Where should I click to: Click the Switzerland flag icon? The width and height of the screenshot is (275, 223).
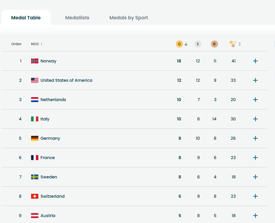pos(35,196)
